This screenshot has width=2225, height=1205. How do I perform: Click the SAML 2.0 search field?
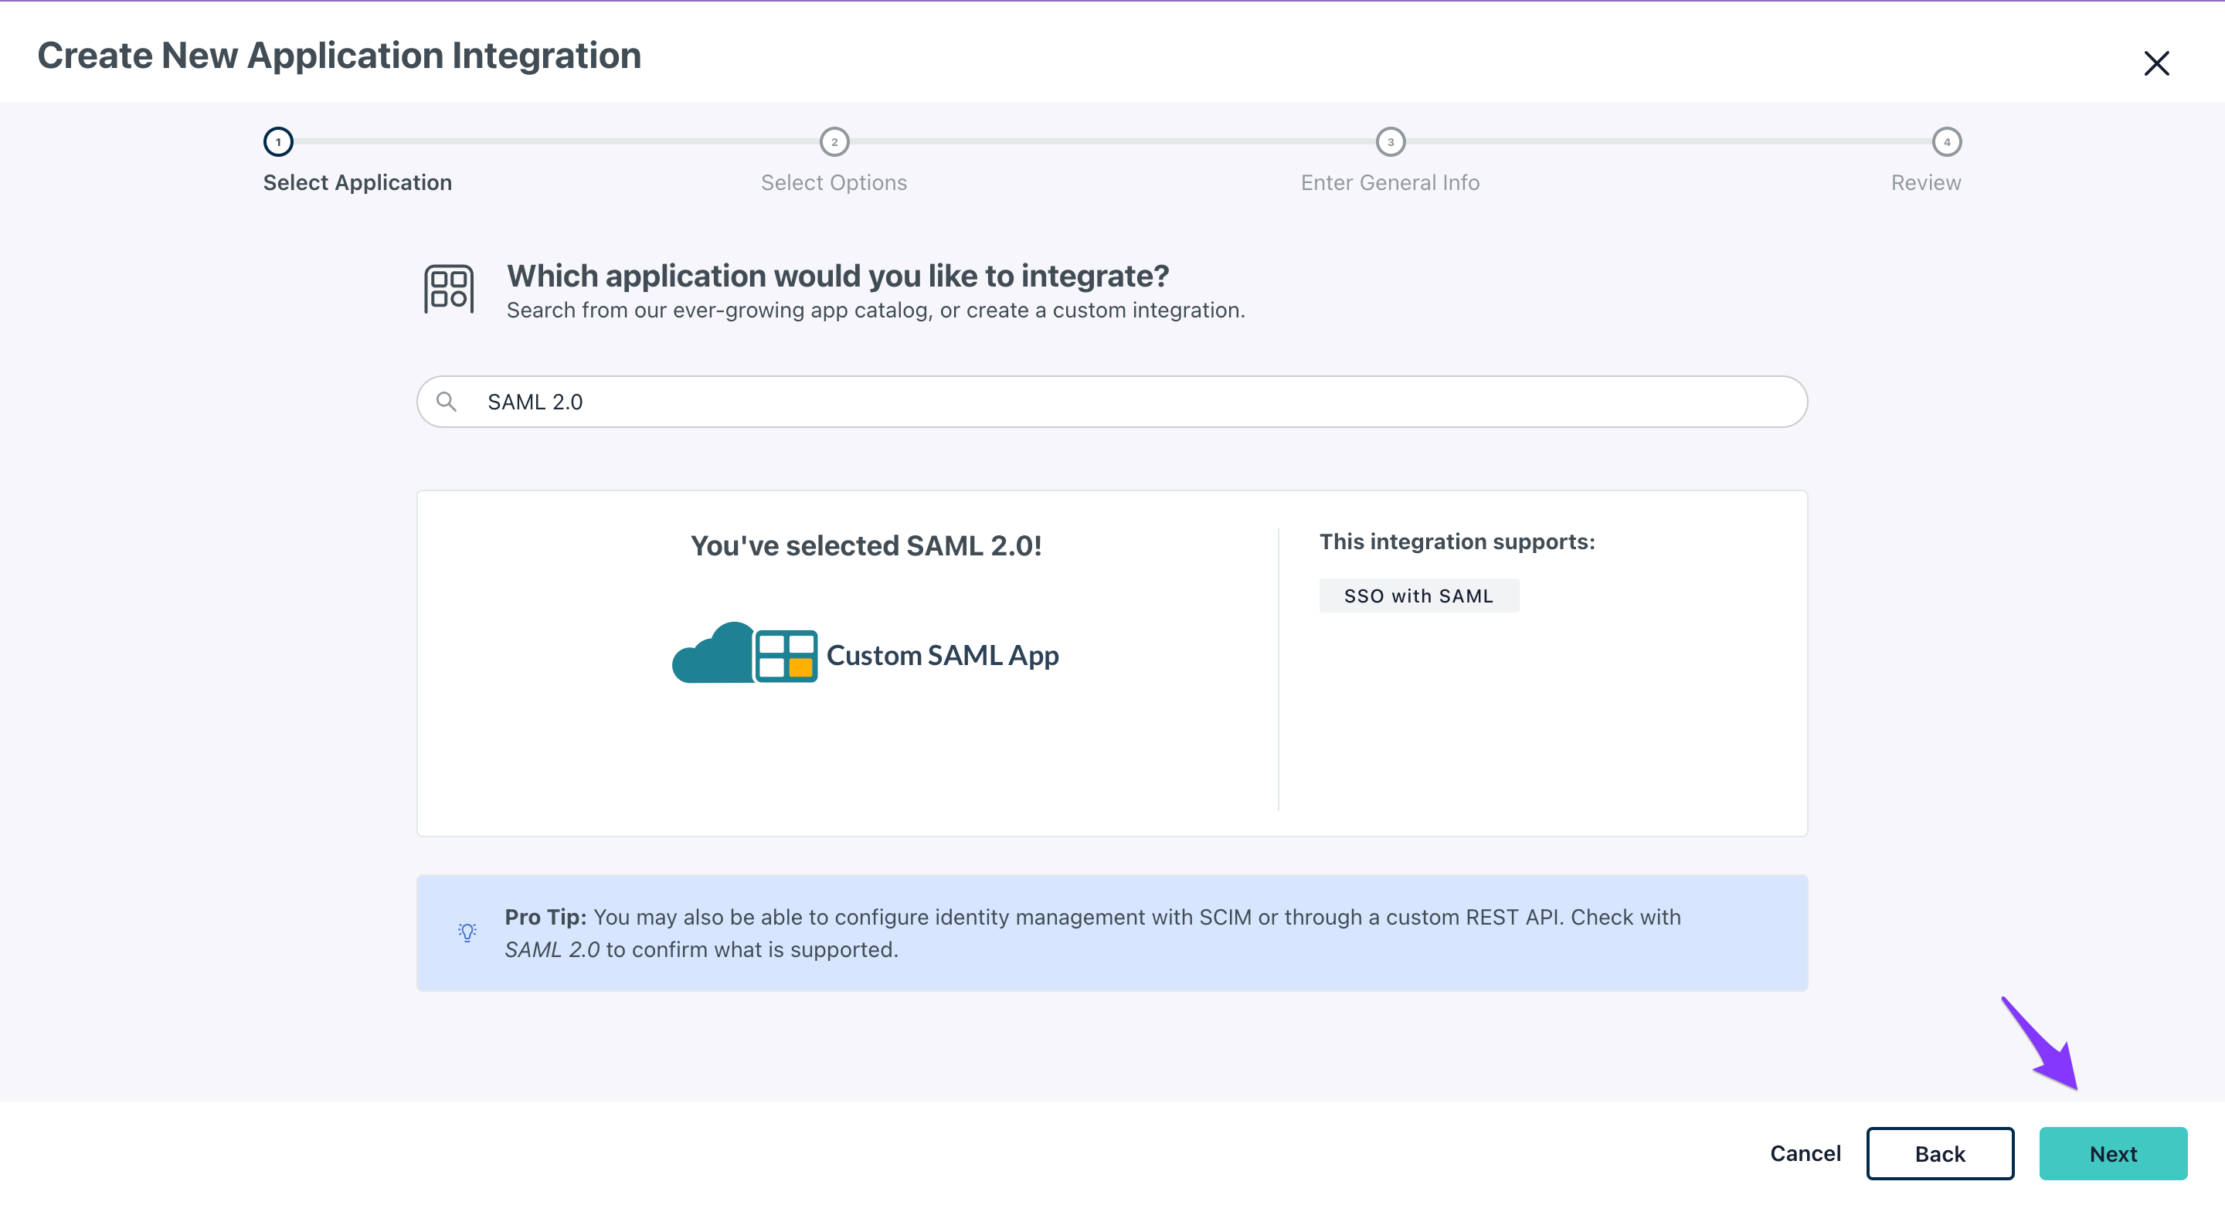(1123, 402)
